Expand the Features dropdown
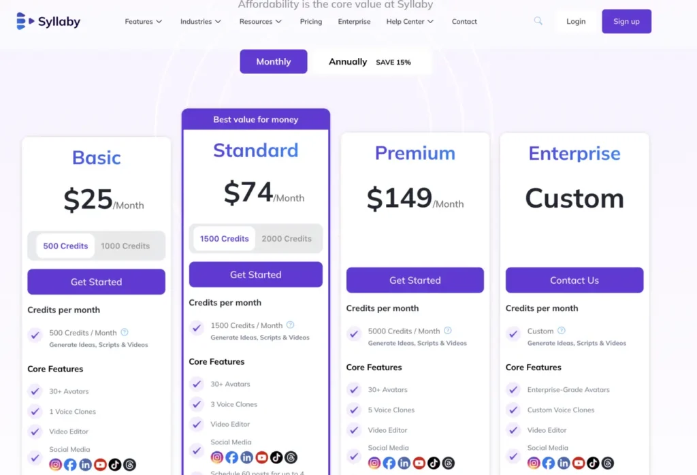Screen dimensions: 697x475 click(142, 22)
